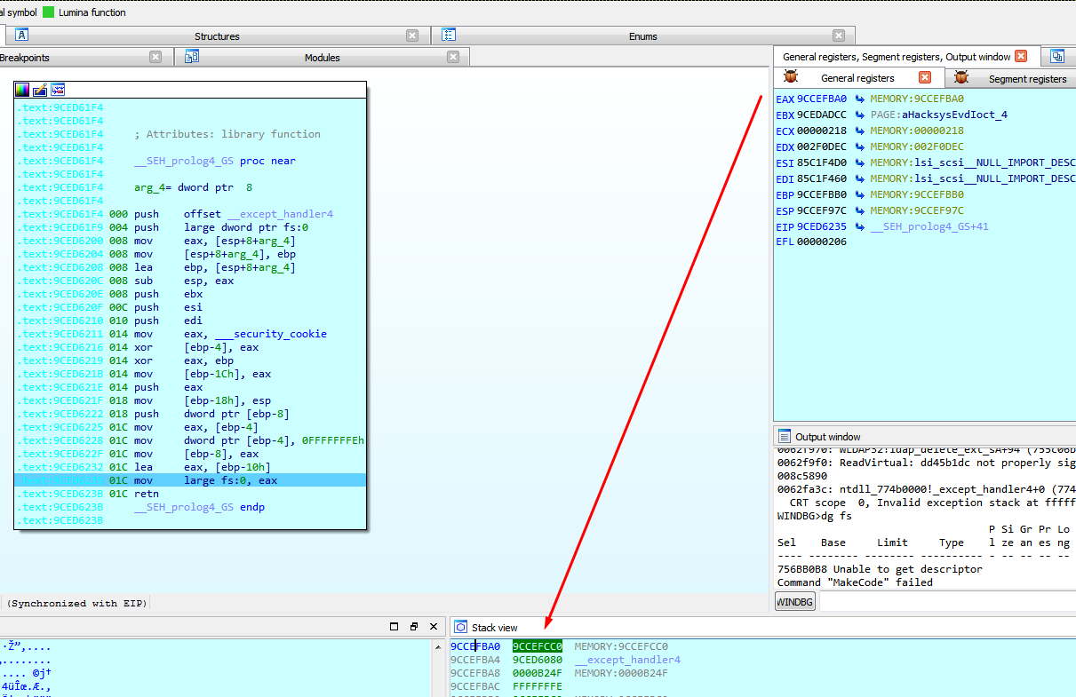Click the jump arrow next to EAX value
The image size is (1076, 697).
[x=859, y=99]
